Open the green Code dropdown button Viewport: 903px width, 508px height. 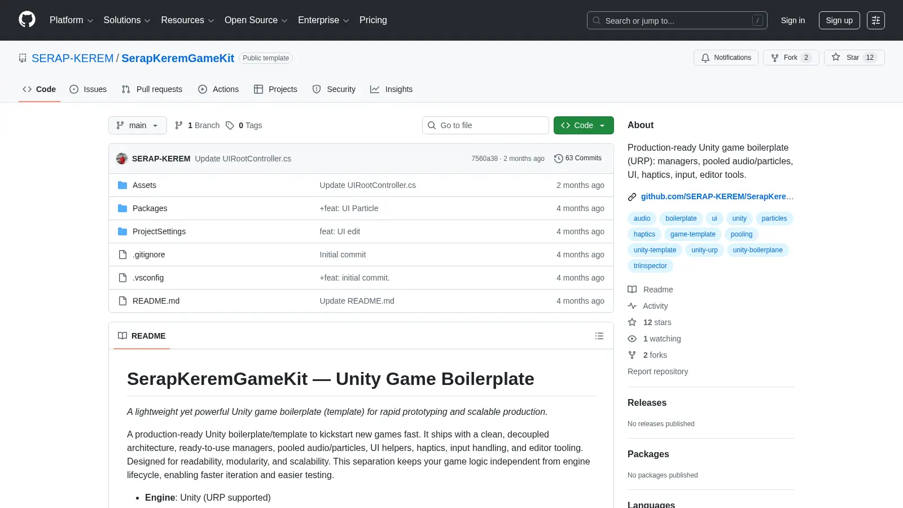coord(584,125)
